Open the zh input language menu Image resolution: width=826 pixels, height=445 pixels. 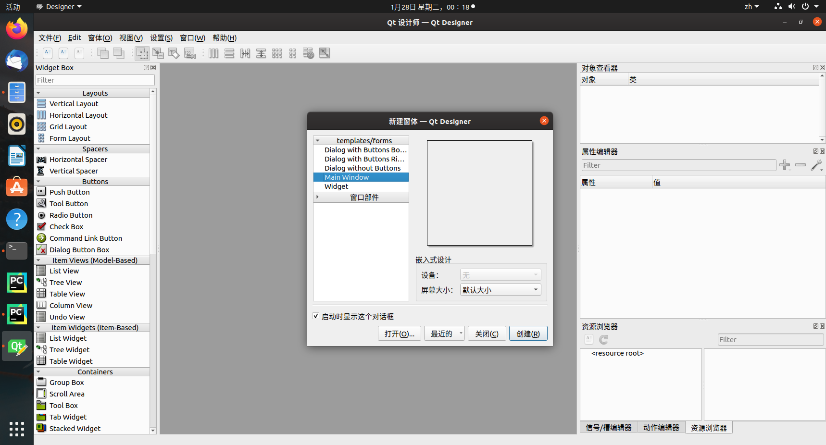[751, 7]
